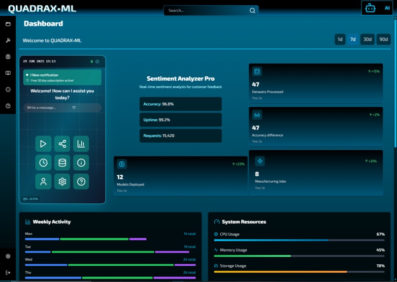397x282 pixels.
Task: Click the Requests 15,420 stat box
Action: coord(181,135)
